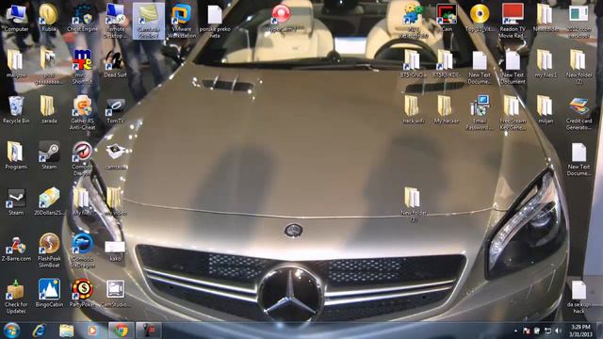The image size is (603, 339).
Task: Select the BingoCabin icon
Action: click(x=49, y=293)
